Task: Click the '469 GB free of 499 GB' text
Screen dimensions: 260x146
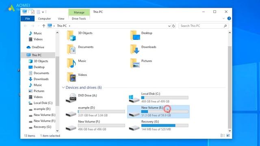Action: (155, 101)
